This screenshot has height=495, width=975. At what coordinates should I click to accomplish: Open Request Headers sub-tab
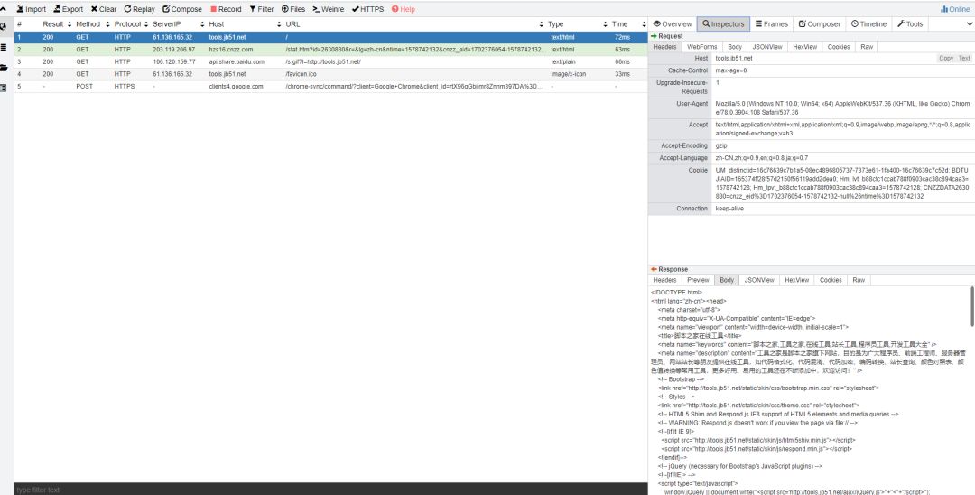(x=664, y=47)
